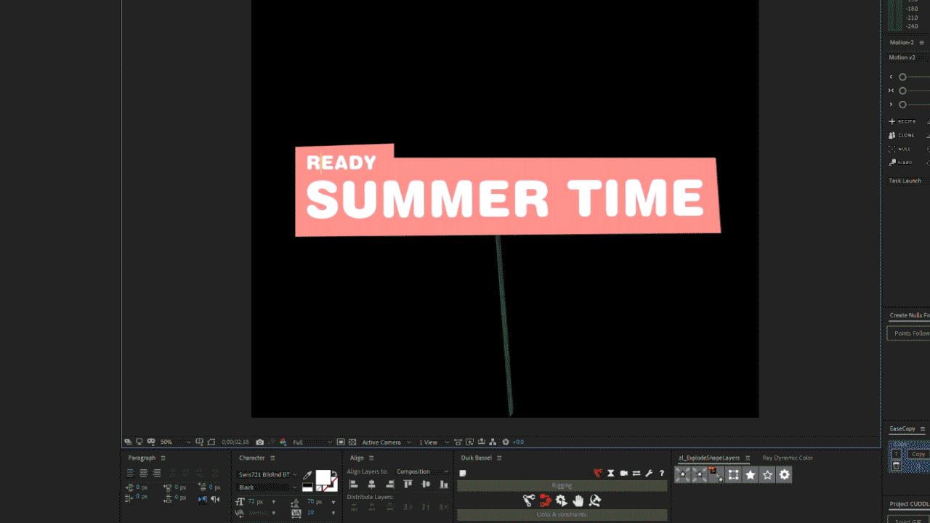Click the no stroke color swatch
Image resolution: width=930 pixels, height=523 pixels.
(330, 483)
